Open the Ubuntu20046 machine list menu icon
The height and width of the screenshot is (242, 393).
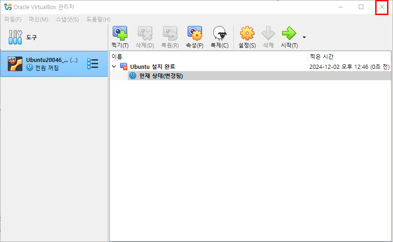pos(93,63)
